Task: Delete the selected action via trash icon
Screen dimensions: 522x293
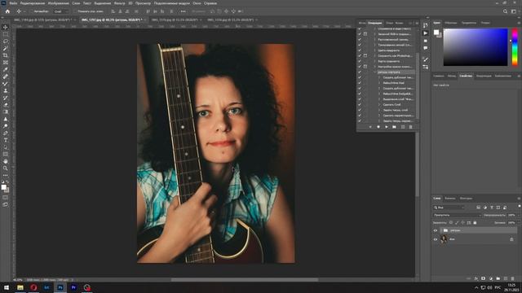Action: pos(410,127)
